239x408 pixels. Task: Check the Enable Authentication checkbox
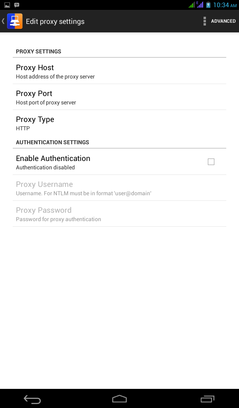[x=211, y=162]
